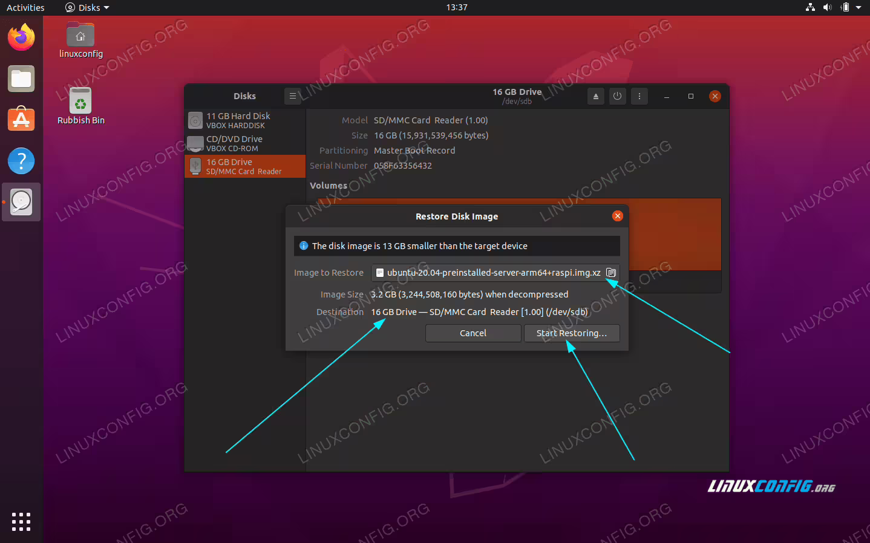Image resolution: width=870 pixels, height=543 pixels.
Task: Open the Rubbish Bin desktop icon
Action: (80, 106)
